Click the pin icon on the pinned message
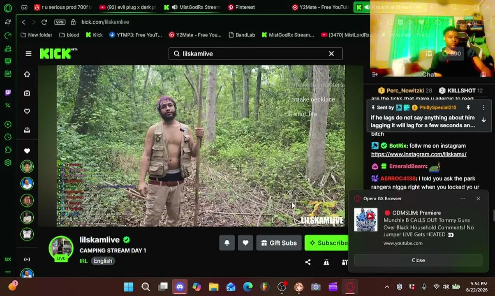Image resolution: width=495 pixels, height=296 pixels. pos(468,107)
